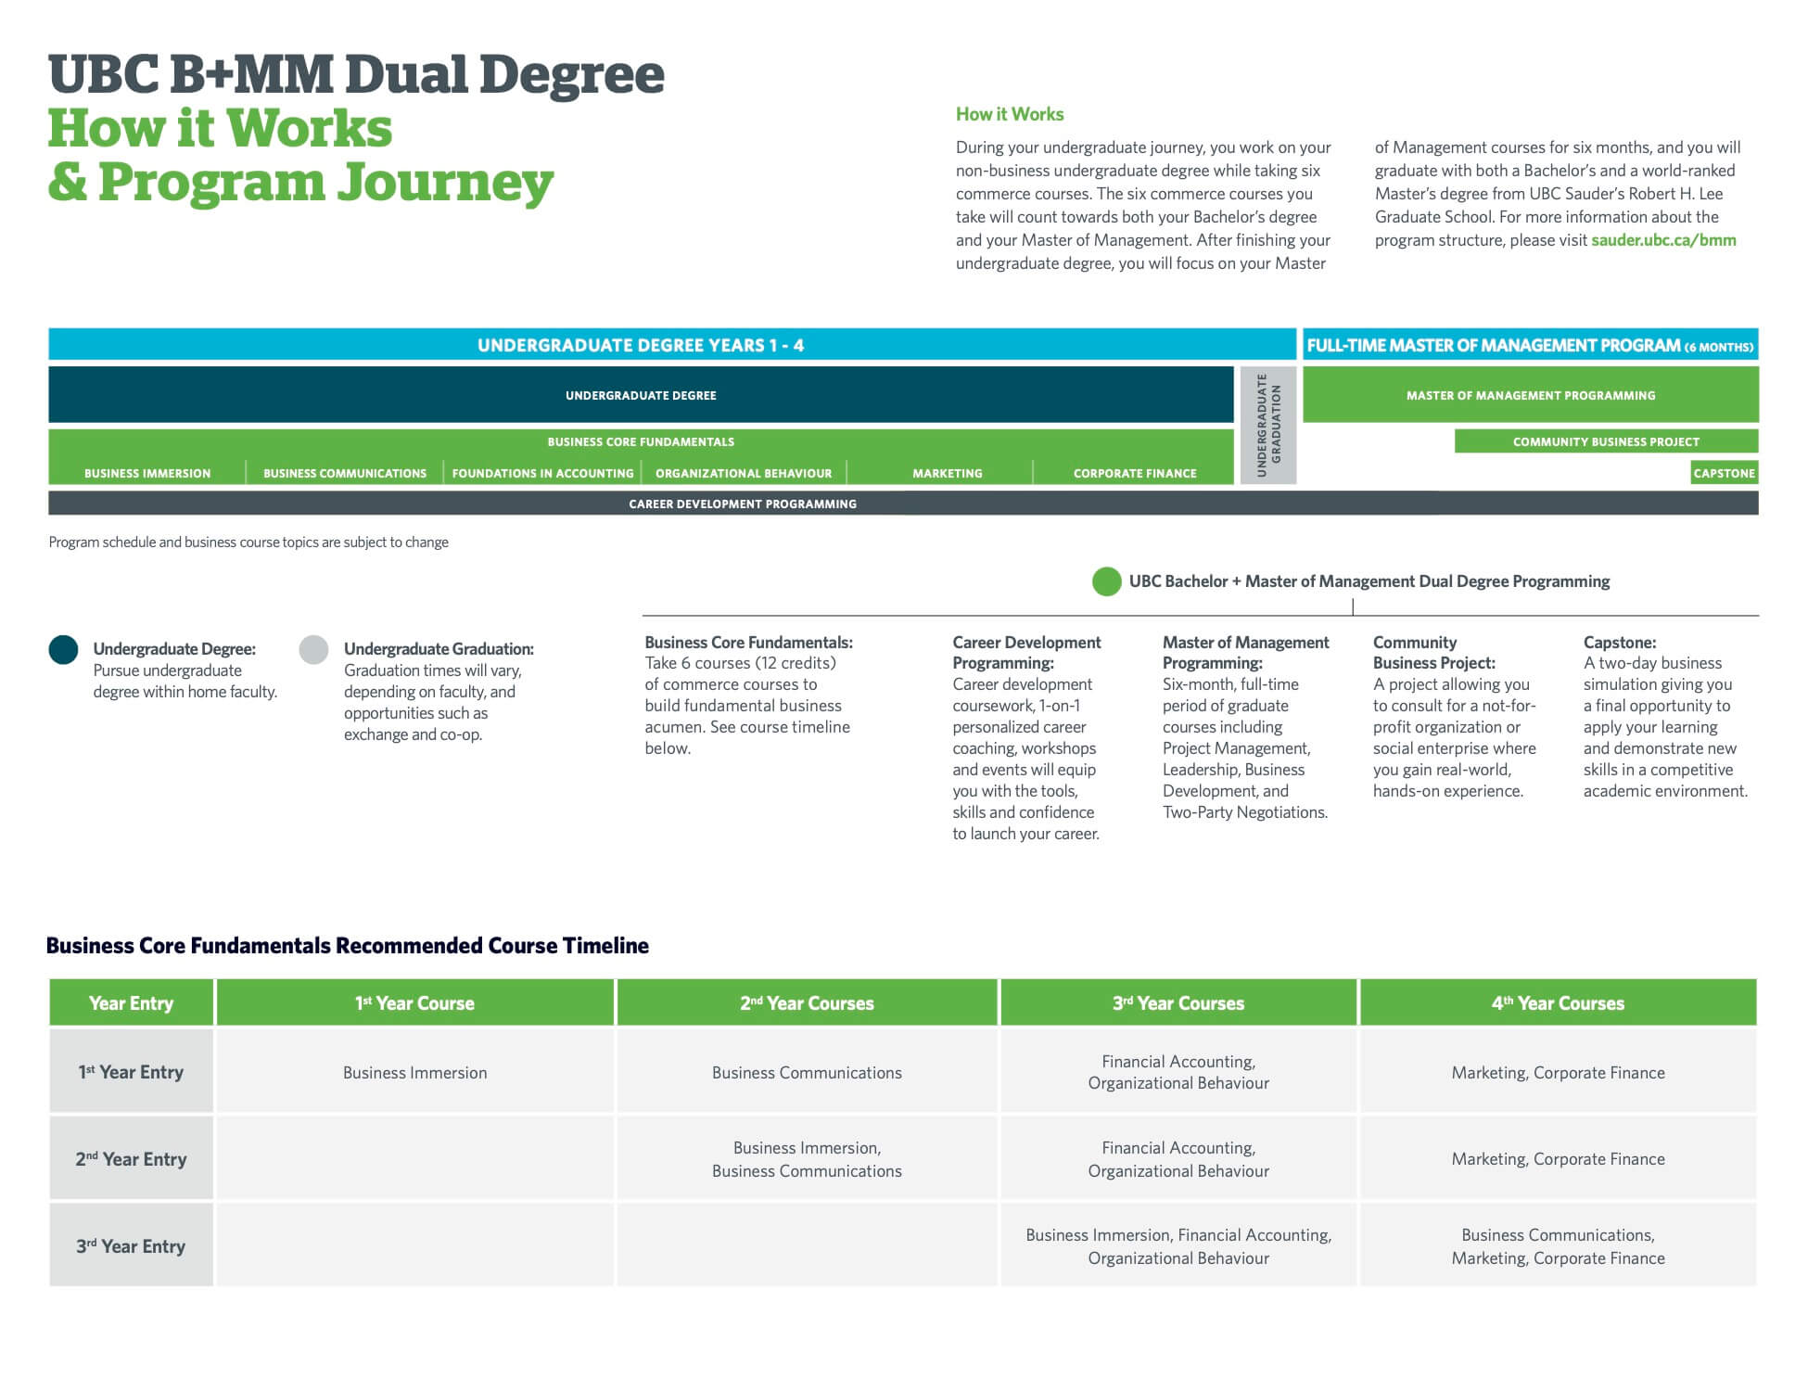Select the Business Immersion segment
This screenshot has height=1391, width=1808.
[x=147, y=473]
